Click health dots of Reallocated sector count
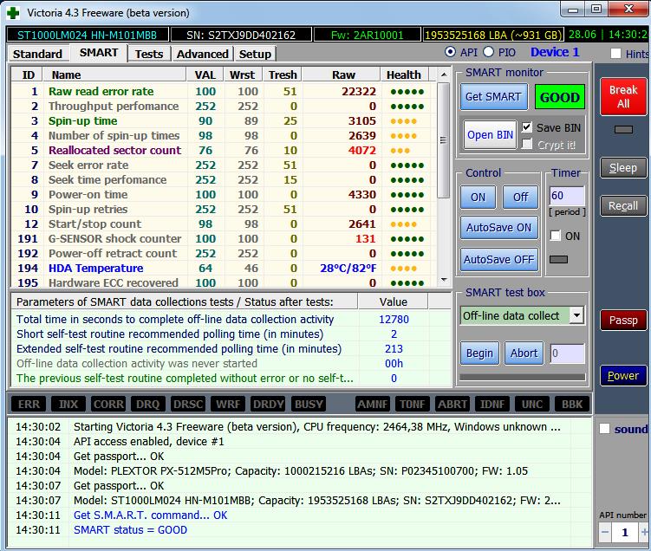Image resolution: width=651 pixels, height=551 pixels. click(400, 151)
